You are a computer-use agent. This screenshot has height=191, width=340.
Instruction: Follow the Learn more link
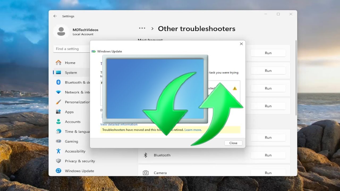coord(193,130)
